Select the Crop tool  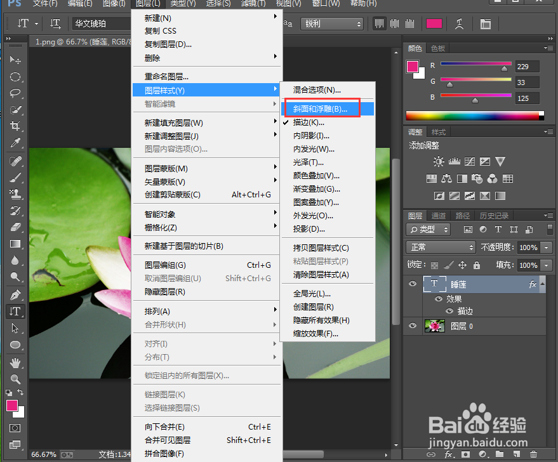click(16, 126)
